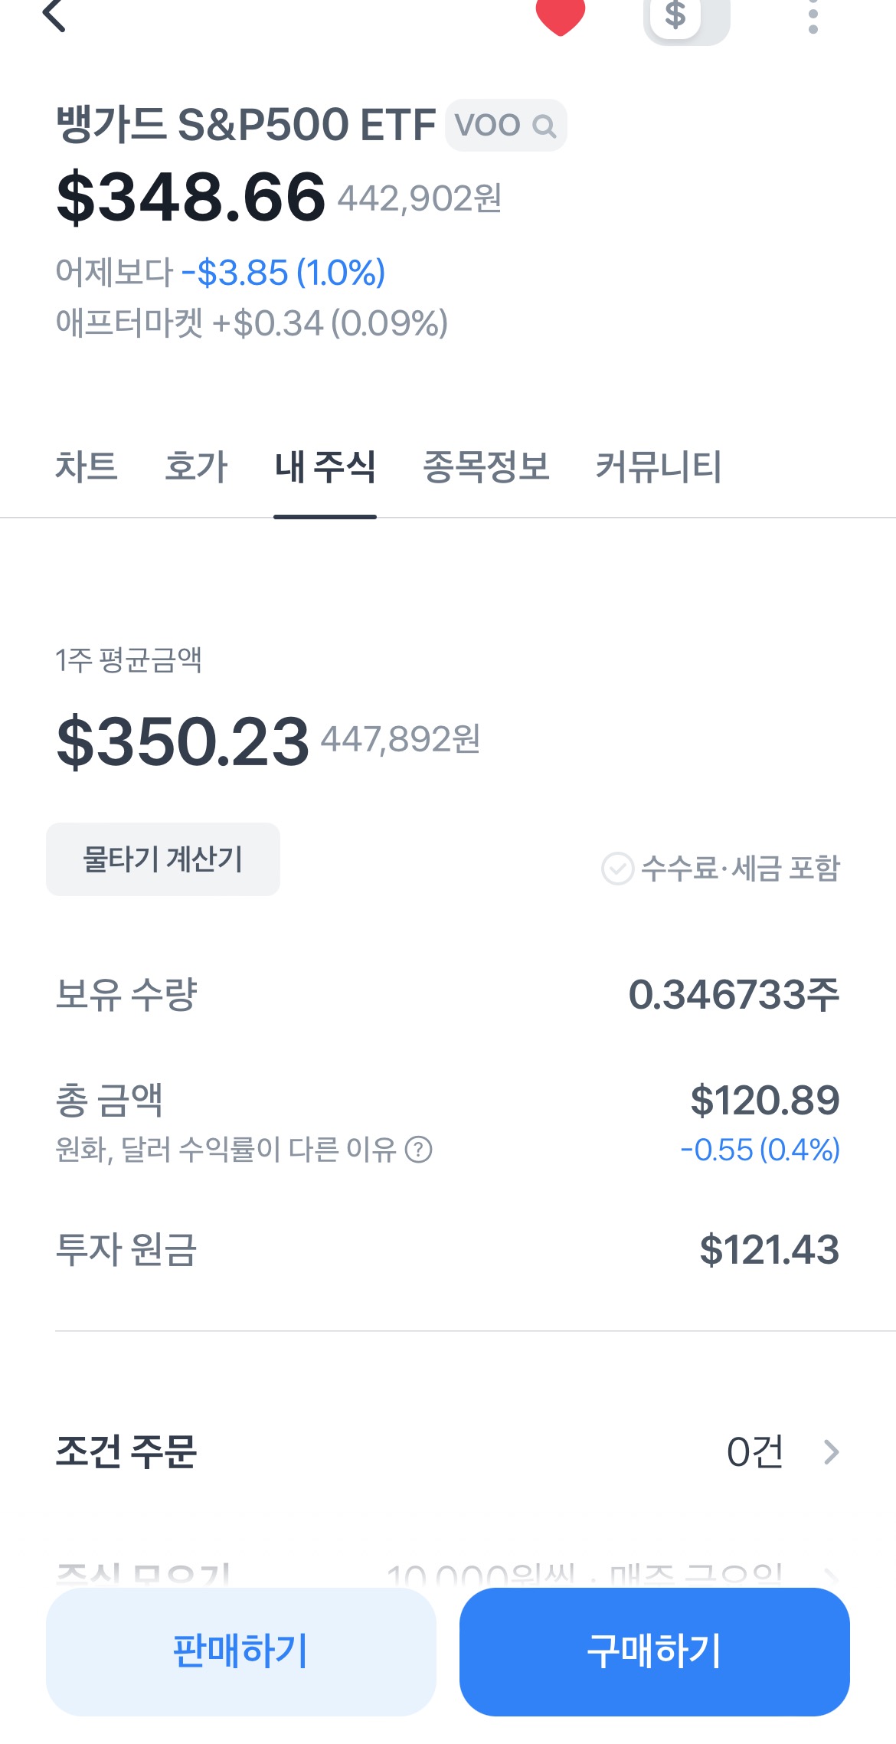
Task: Open the 차트 tab
Action: pos(87,466)
